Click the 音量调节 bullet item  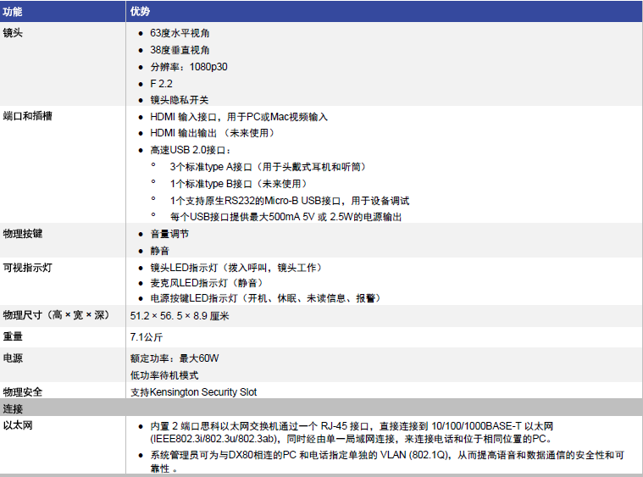[x=169, y=234]
